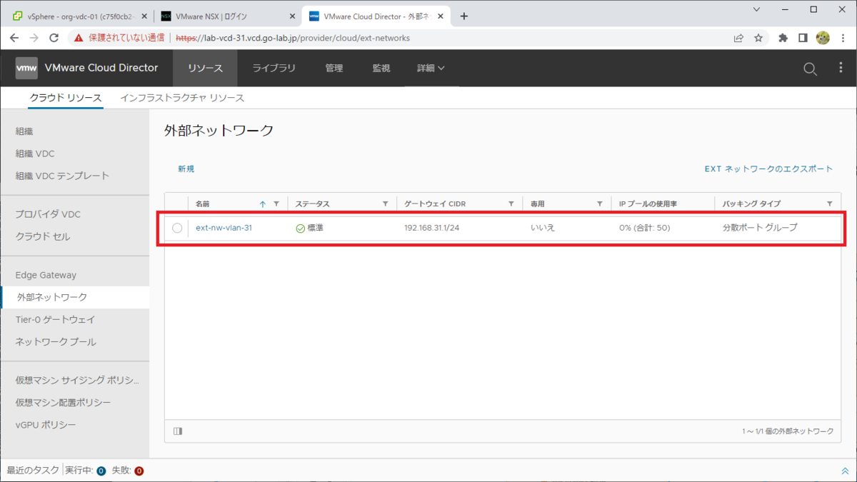
Task: Open the browser share icon
Action: click(x=738, y=38)
